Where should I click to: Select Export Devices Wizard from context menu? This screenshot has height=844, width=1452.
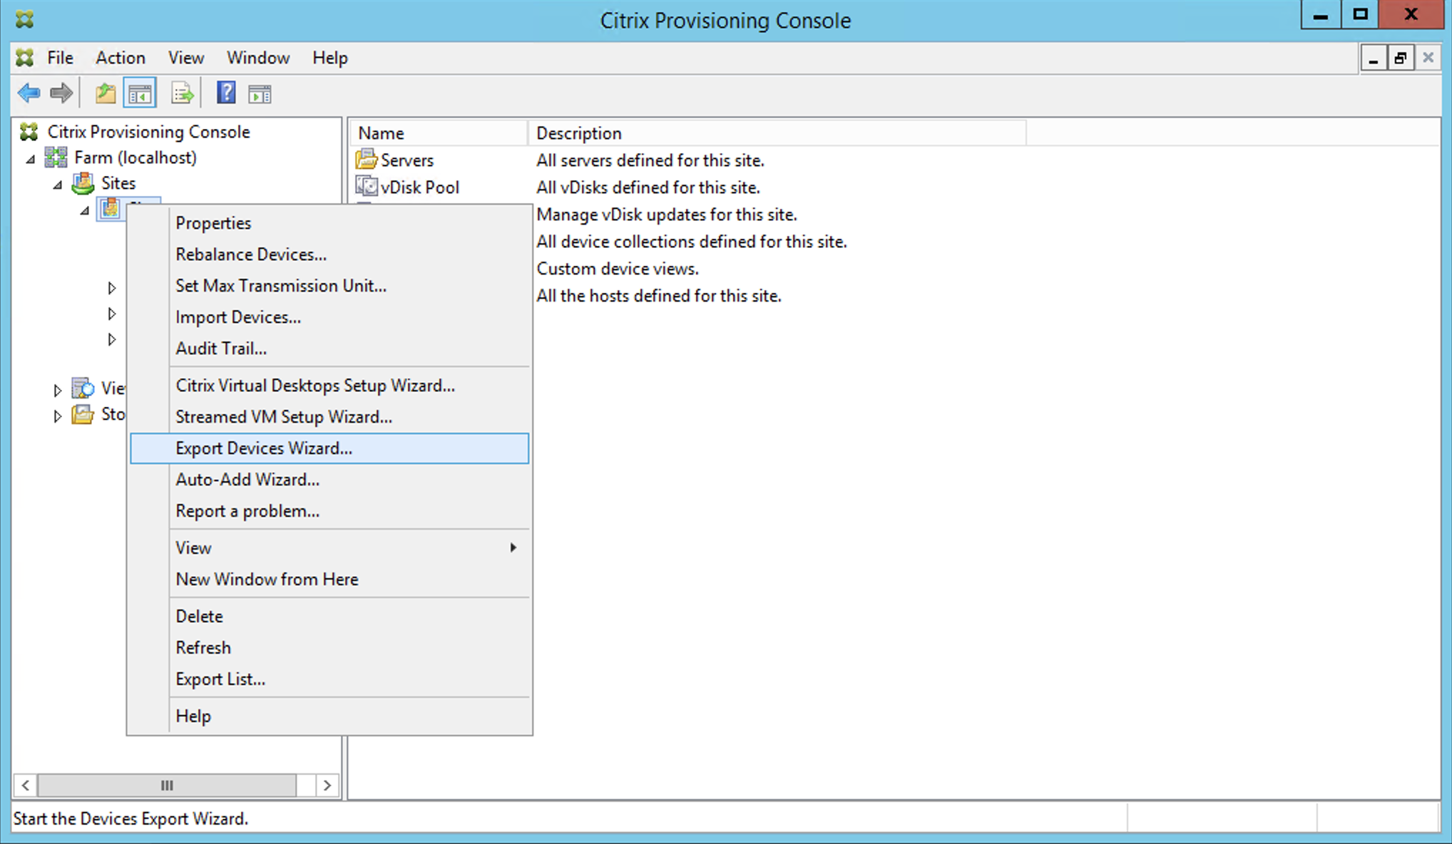pos(263,447)
